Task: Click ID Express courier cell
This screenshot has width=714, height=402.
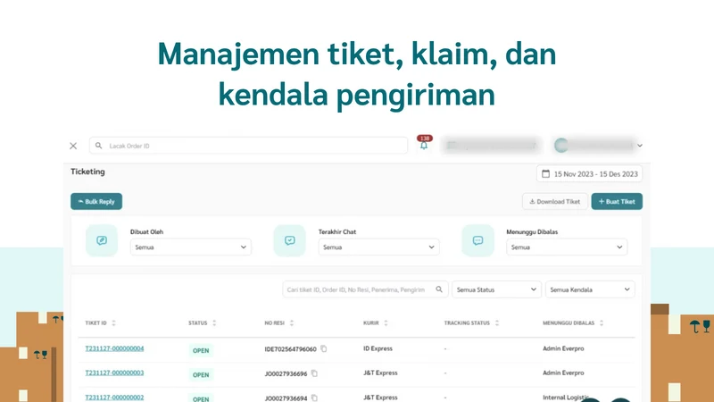Action: tap(378, 348)
